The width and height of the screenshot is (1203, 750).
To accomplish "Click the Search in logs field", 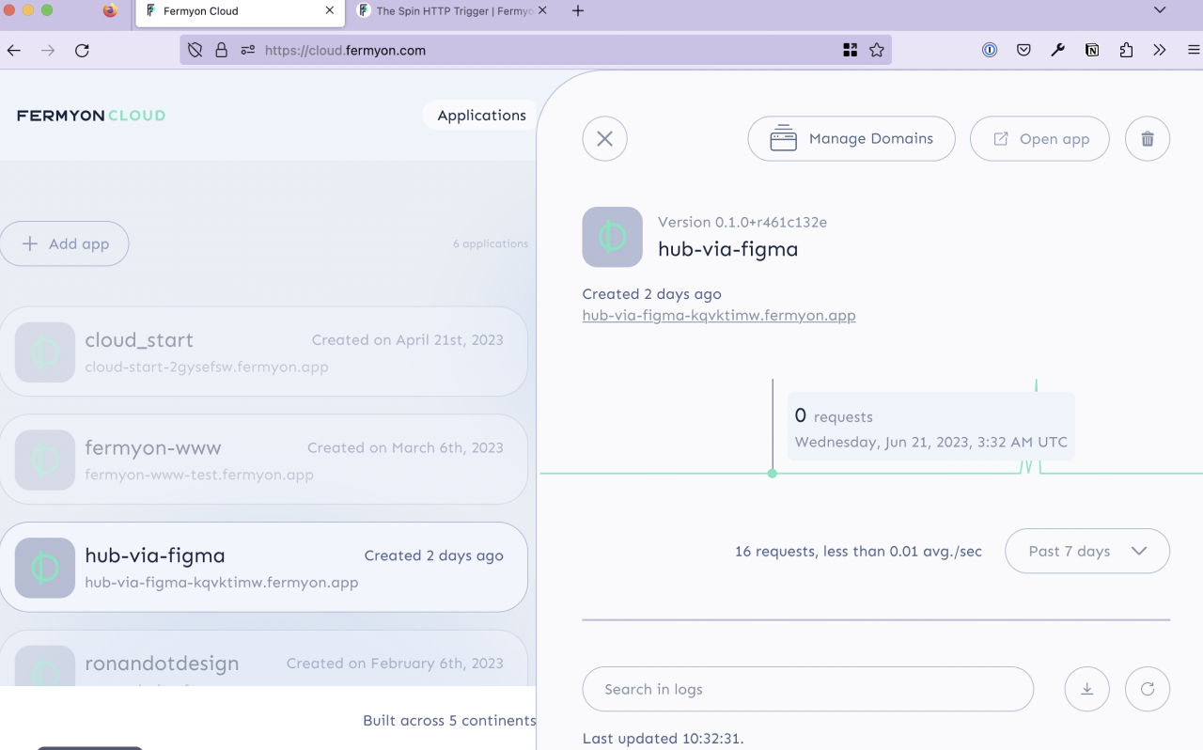I will coord(807,689).
